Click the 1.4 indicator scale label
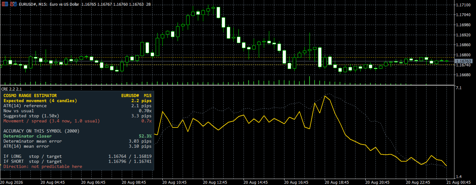This screenshot has width=476, height=185. click(x=459, y=177)
